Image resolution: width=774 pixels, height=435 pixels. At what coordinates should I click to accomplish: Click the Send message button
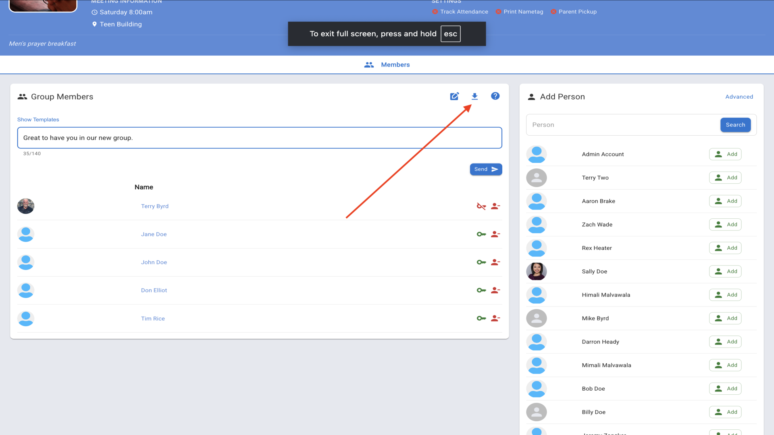pyautogui.click(x=486, y=169)
